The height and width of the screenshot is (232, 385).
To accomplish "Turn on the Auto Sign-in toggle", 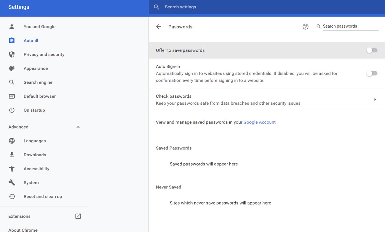I will [372, 74].
